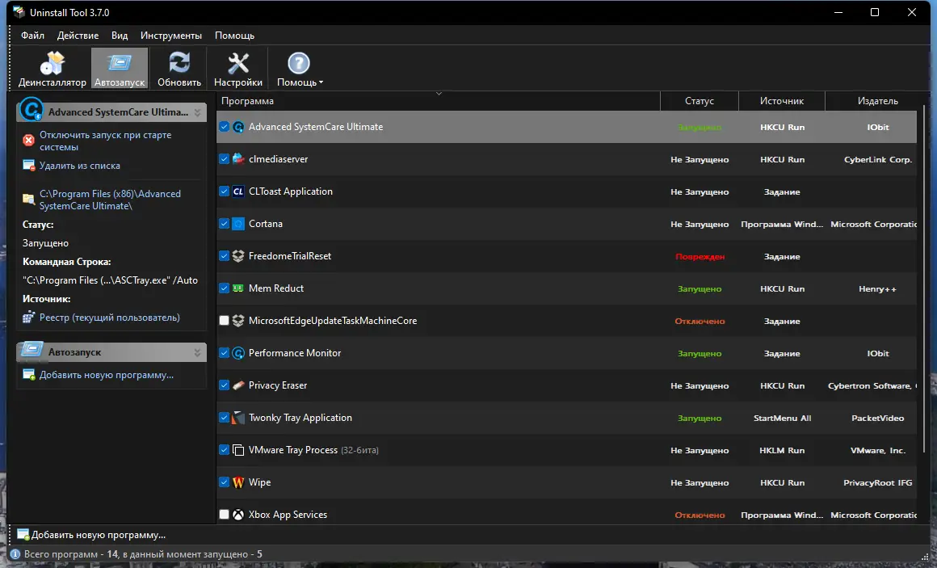
Task: Select the Автозапуск toolbar icon
Action: (120, 64)
